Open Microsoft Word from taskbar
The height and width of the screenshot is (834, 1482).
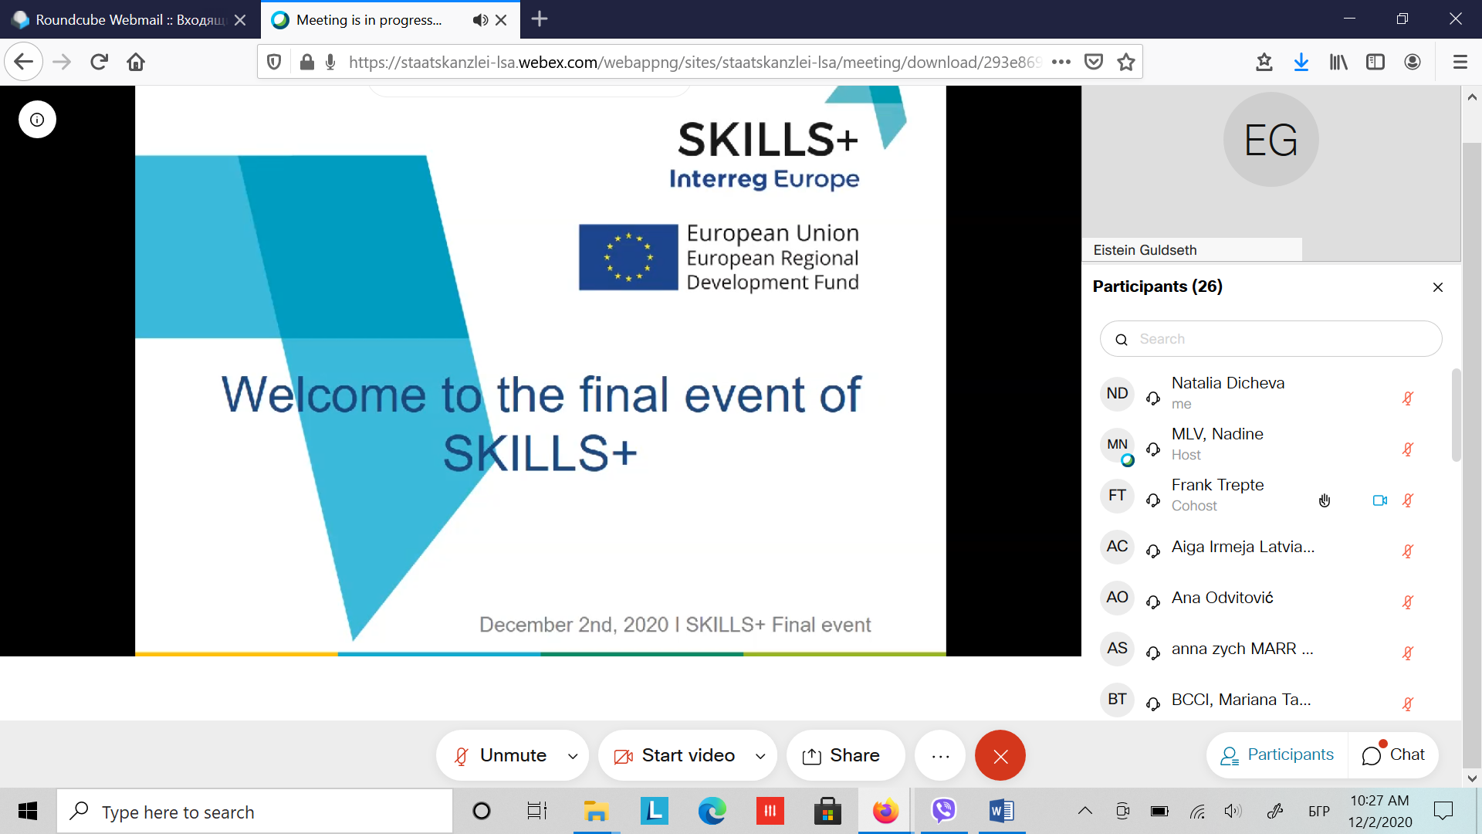point(1002,811)
